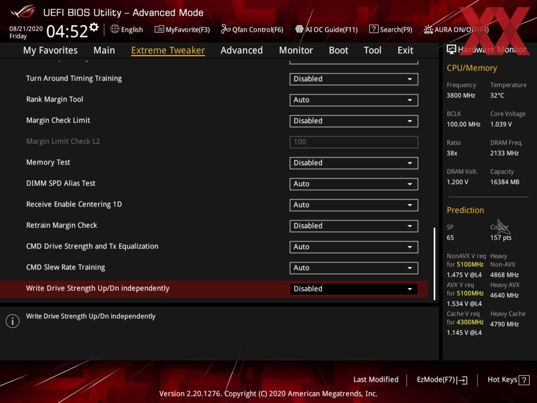The width and height of the screenshot is (537, 403).
Task: Click the Search question mark icon
Action: point(374,29)
